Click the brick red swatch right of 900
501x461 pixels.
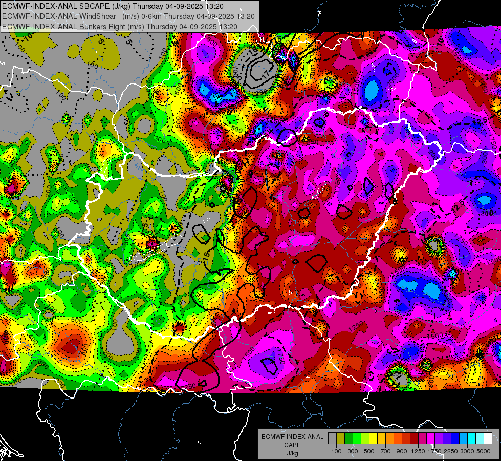coord(406,438)
